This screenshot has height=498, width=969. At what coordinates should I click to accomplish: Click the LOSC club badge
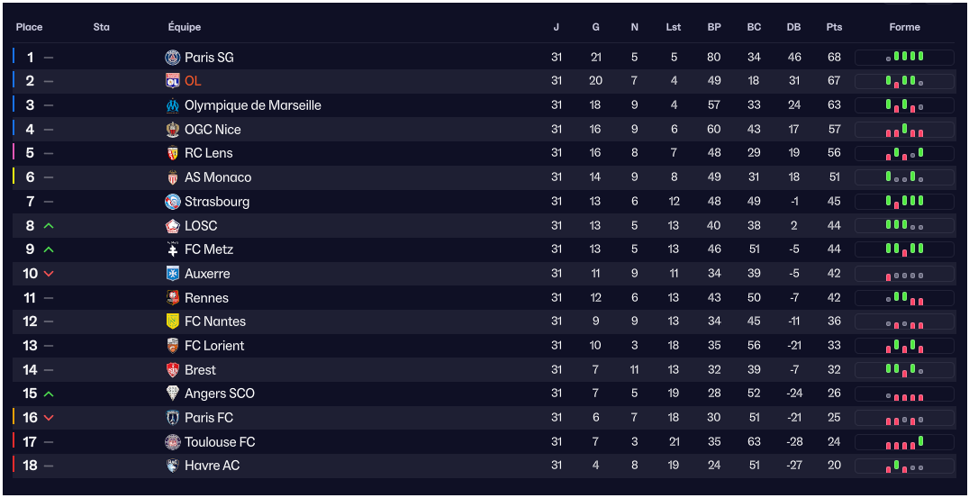pos(173,226)
